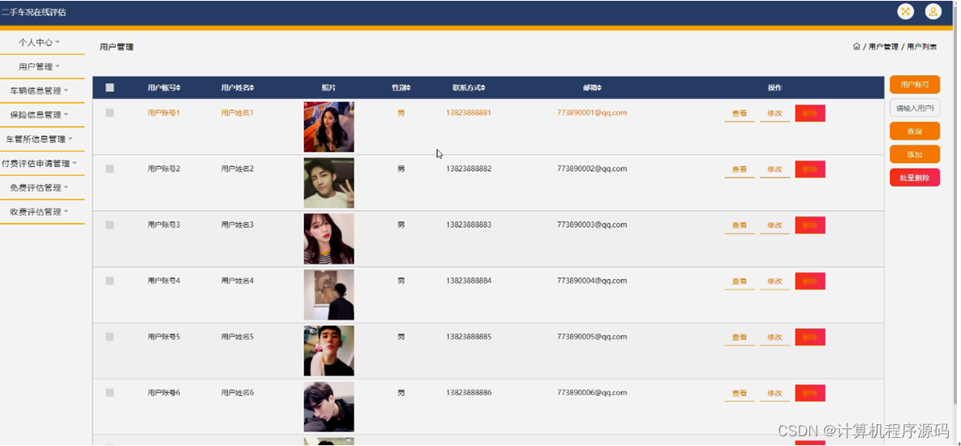The width and height of the screenshot is (961, 446).
Task: Sort by 联系方式 column arrow
Action: [x=483, y=88]
